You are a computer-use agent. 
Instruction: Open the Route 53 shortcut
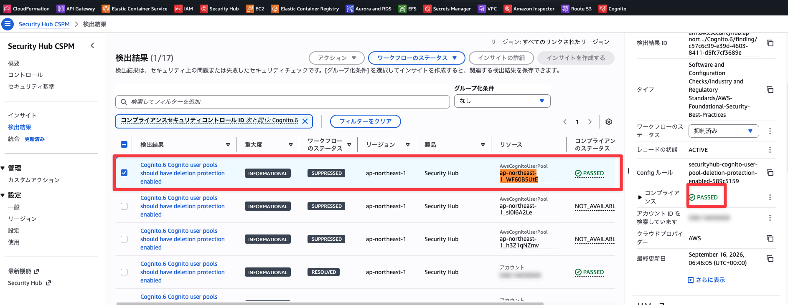tap(577, 9)
